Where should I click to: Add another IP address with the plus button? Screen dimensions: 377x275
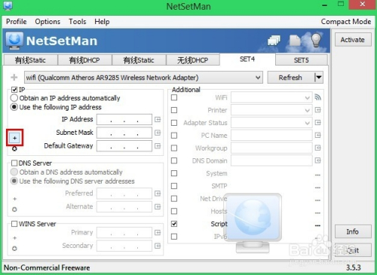(14, 138)
